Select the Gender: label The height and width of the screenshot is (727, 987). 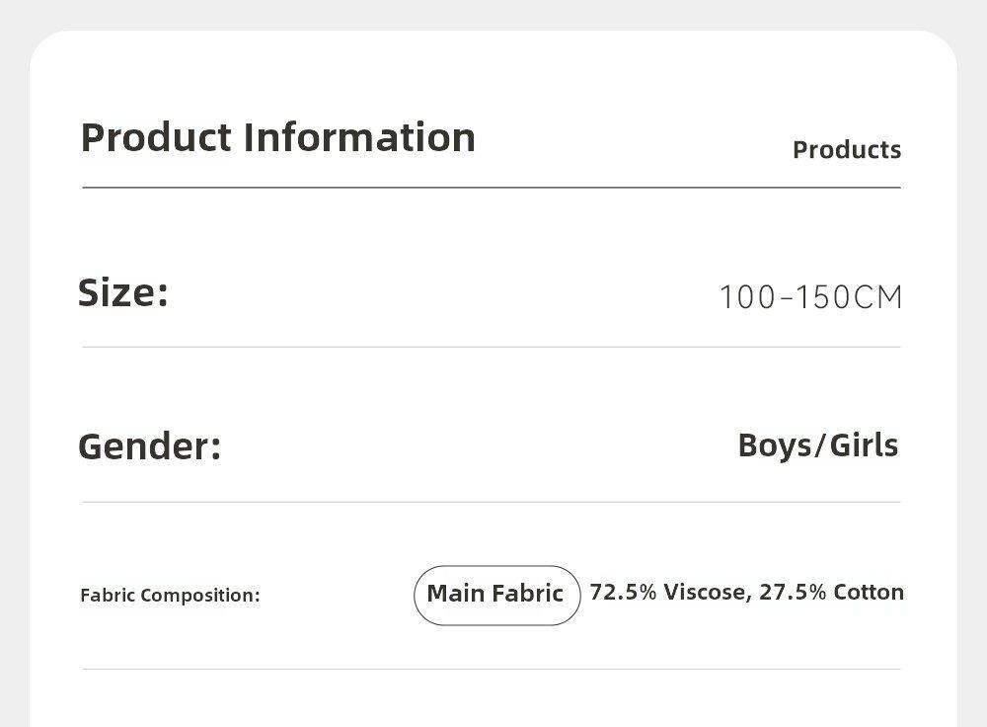click(149, 446)
